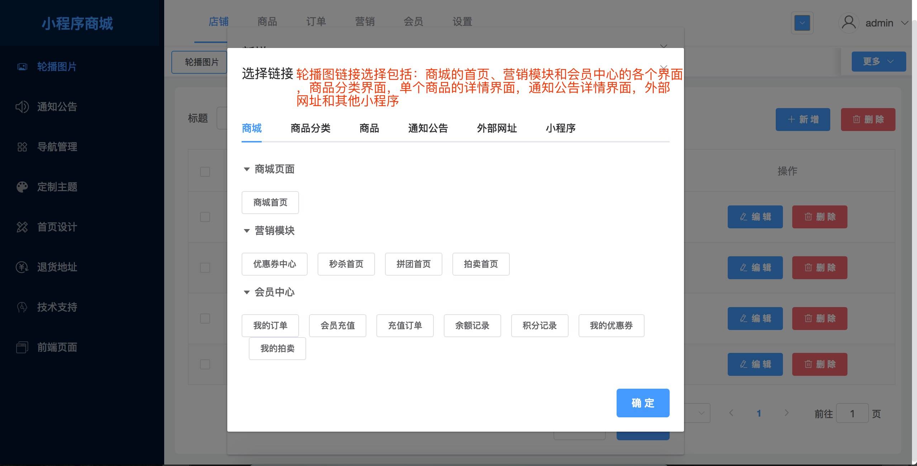Viewport: 917px width, 466px height.
Task: Open 退货地址 from the sidebar
Action: 56,267
